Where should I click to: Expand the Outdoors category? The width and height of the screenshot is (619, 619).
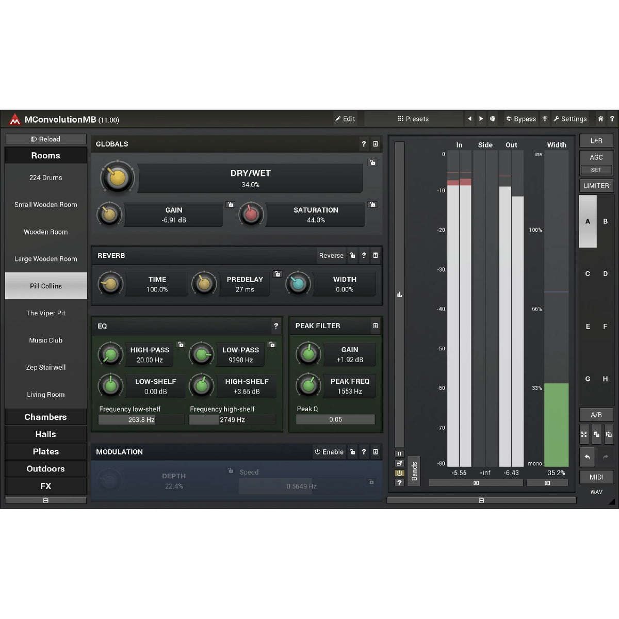[46, 468]
